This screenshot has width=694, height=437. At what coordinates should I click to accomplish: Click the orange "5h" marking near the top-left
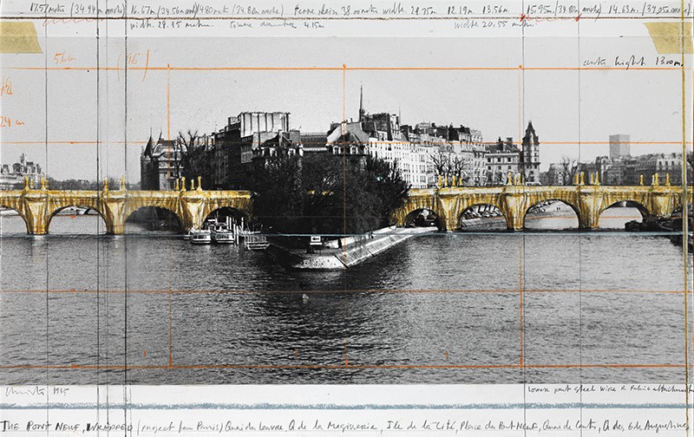pos(63,58)
